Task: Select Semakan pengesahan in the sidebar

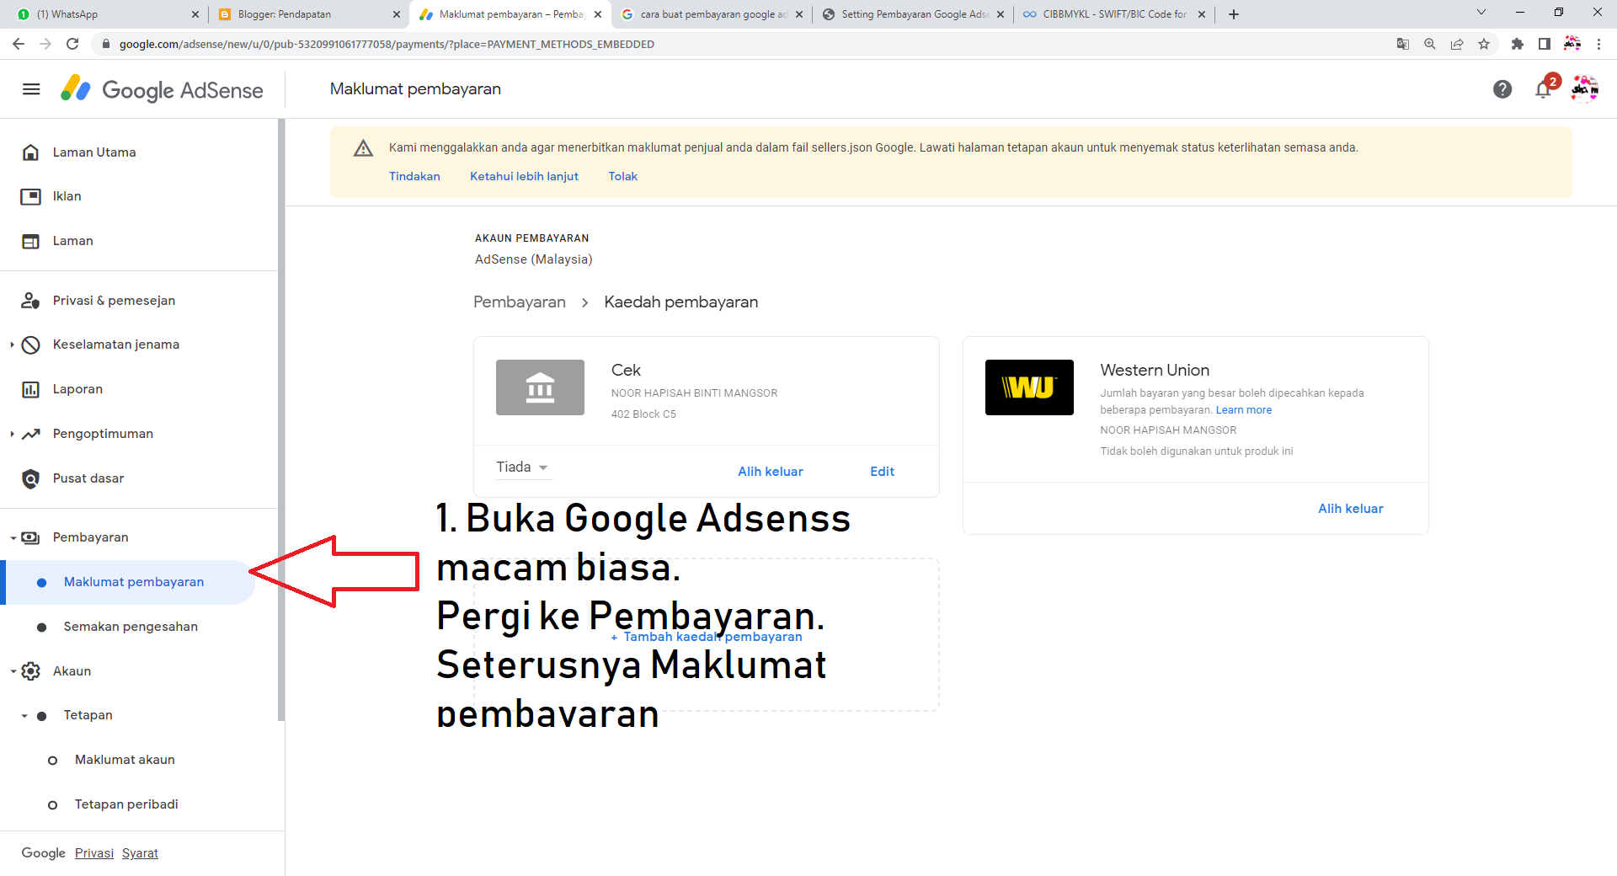Action: click(x=131, y=627)
